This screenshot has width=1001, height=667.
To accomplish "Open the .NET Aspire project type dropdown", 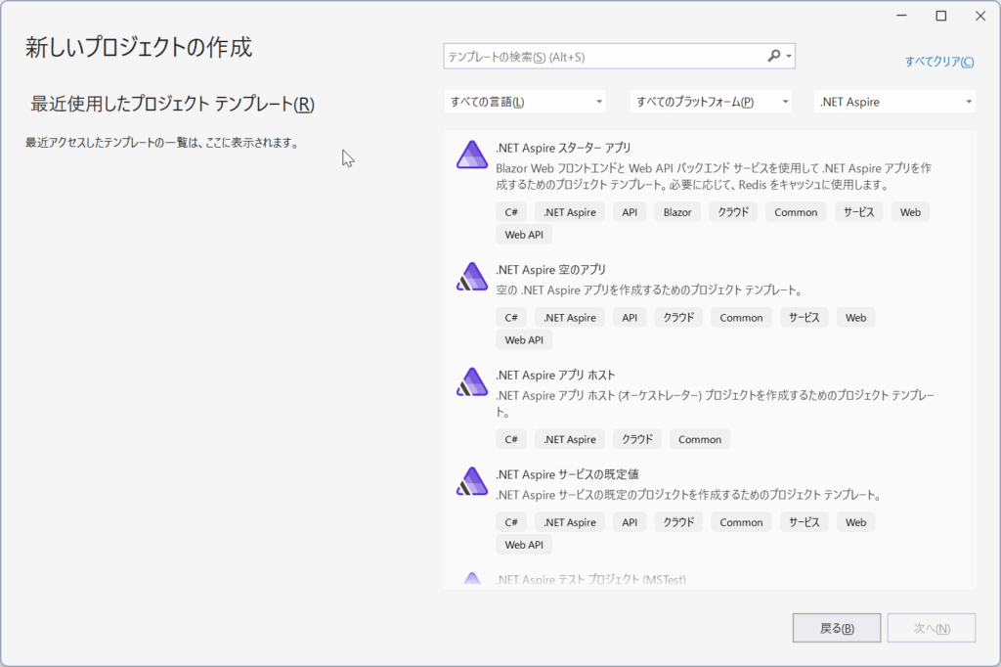I will (894, 102).
